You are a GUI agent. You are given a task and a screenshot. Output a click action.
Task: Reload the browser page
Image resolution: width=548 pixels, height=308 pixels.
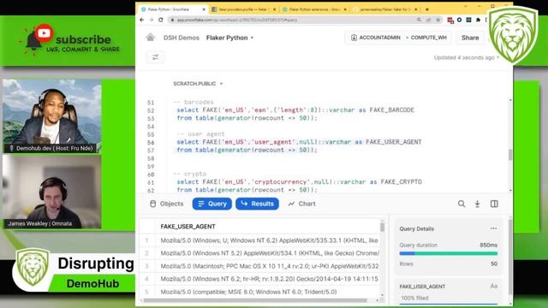point(161,20)
